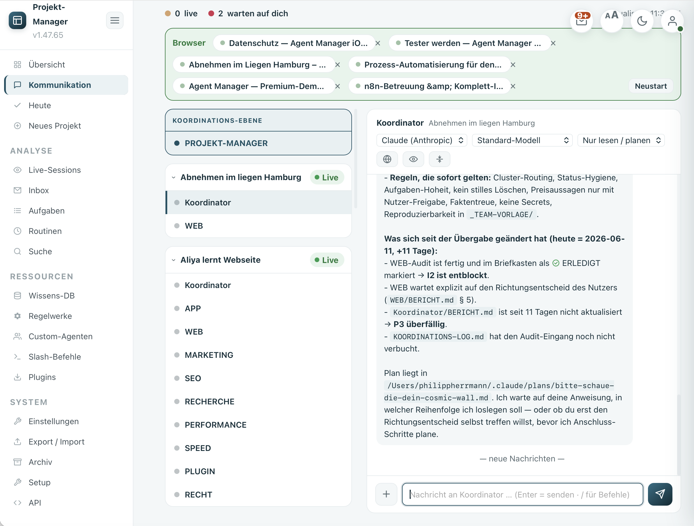
Task: Click the collapse vertical icon next to the eye
Action: [x=440, y=159]
